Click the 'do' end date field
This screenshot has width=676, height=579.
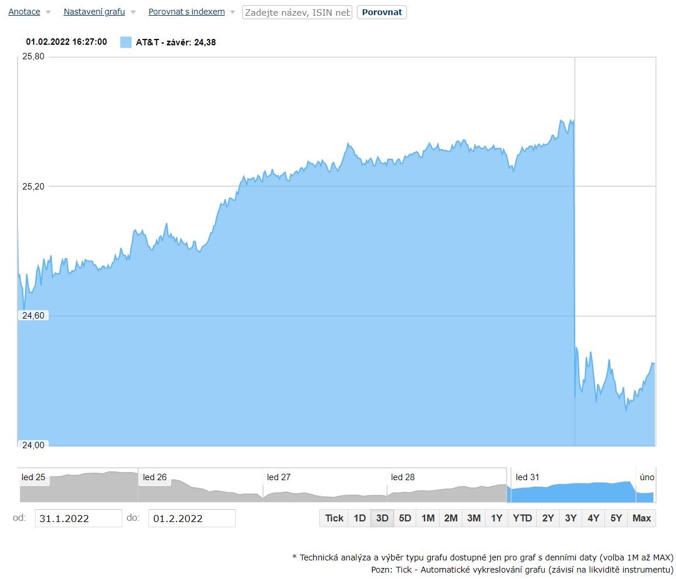[x=192, y=519]
